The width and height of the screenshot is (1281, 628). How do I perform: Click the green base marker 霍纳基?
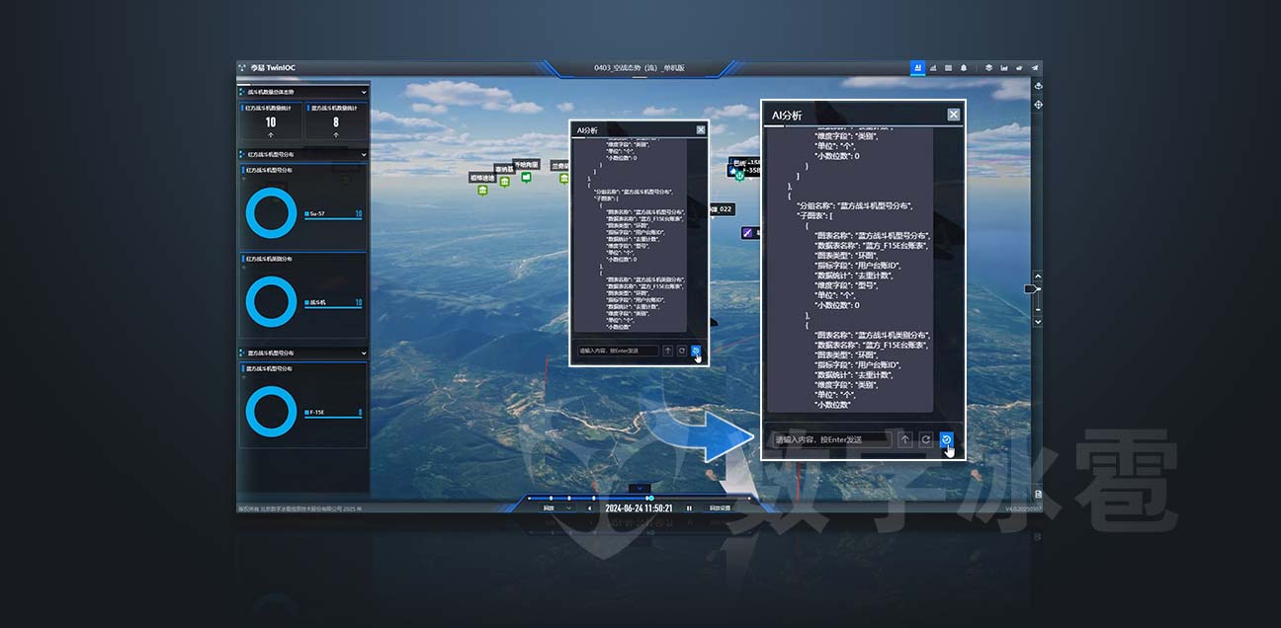(x=504, y=181)
